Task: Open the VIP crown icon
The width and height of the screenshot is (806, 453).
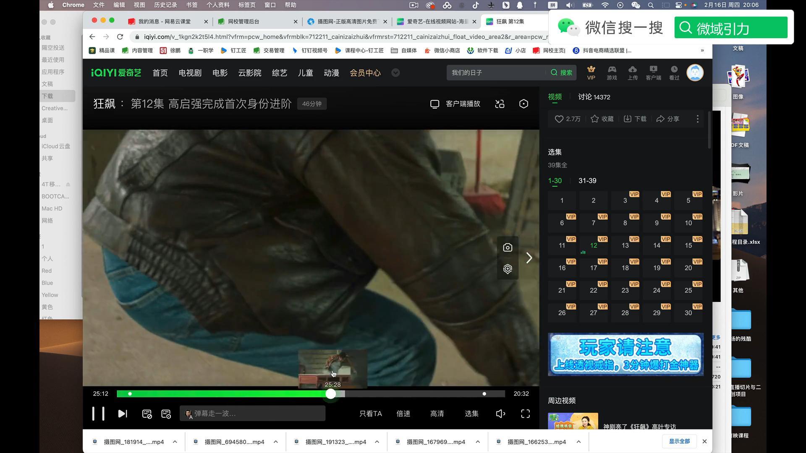Action: click(591, 73)
